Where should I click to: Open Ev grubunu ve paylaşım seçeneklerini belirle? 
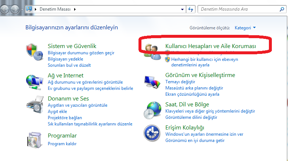(90, 88)
